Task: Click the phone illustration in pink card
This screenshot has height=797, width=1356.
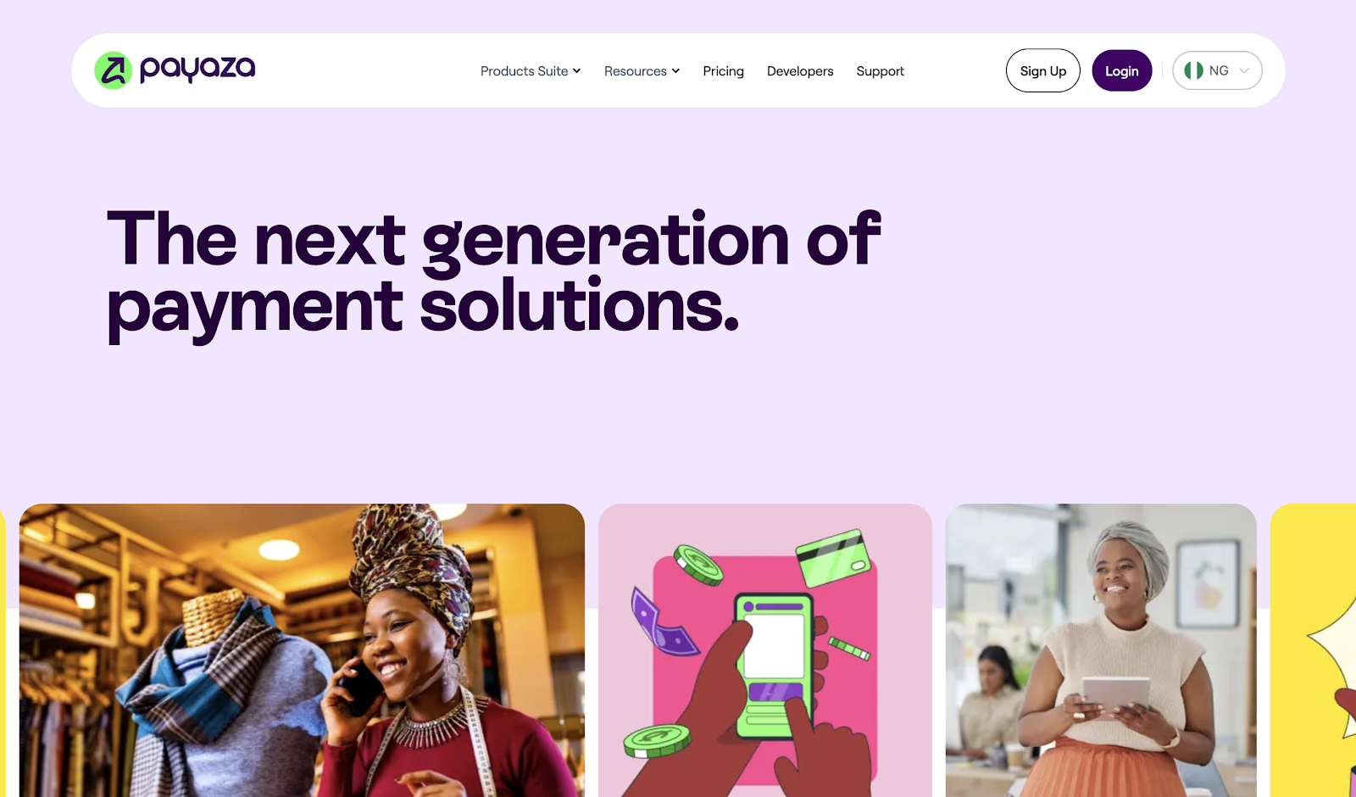Action: 774,666
